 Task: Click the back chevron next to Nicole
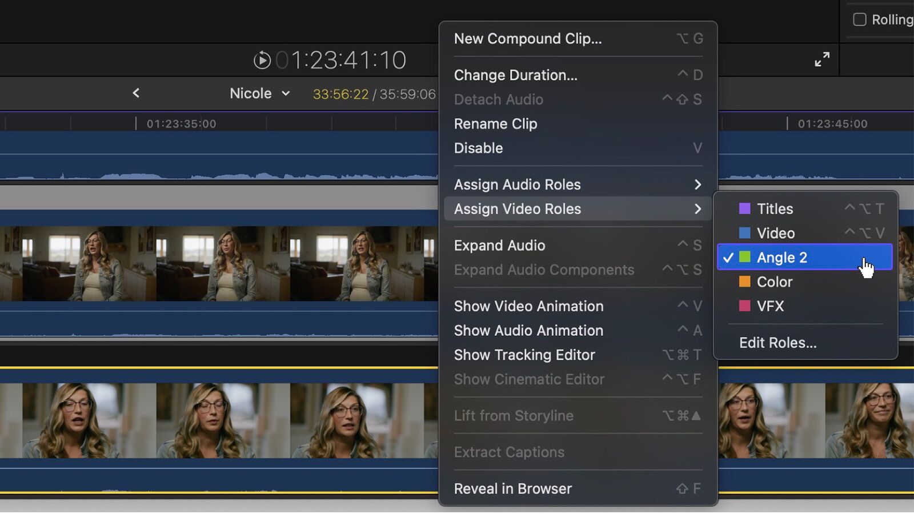click(x=136, y=93)
